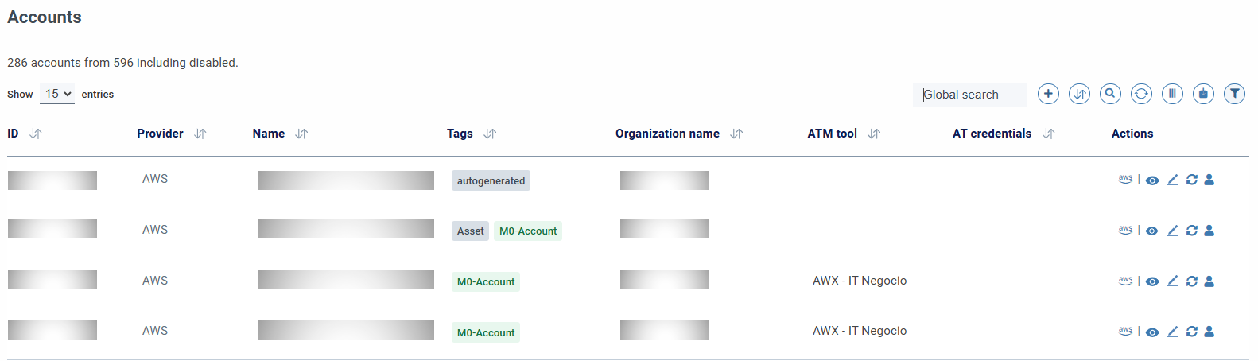Click the add account plus icon

1048,94
